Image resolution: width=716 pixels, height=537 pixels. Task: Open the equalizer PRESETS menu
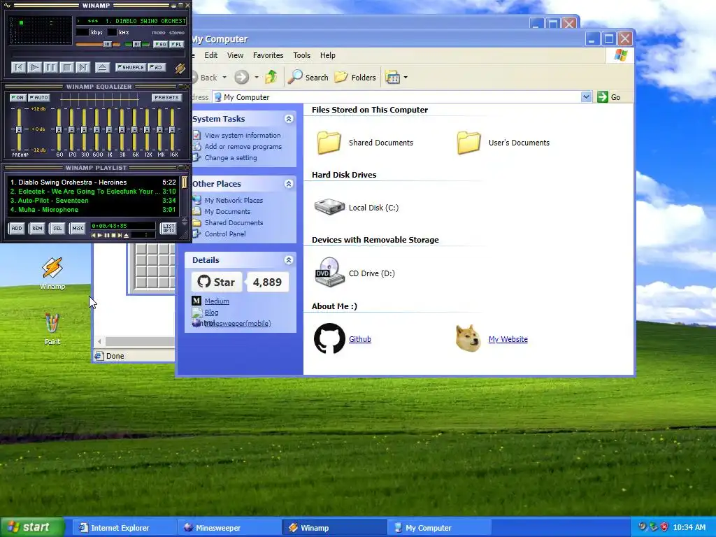click(166, 98)
